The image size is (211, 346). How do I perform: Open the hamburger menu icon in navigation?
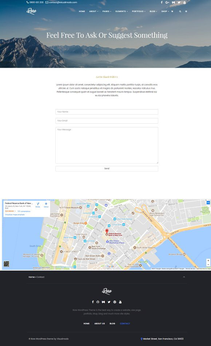186,11
